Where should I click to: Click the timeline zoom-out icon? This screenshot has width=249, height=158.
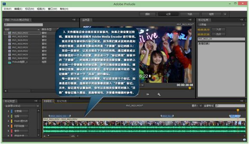coord(45,136)
